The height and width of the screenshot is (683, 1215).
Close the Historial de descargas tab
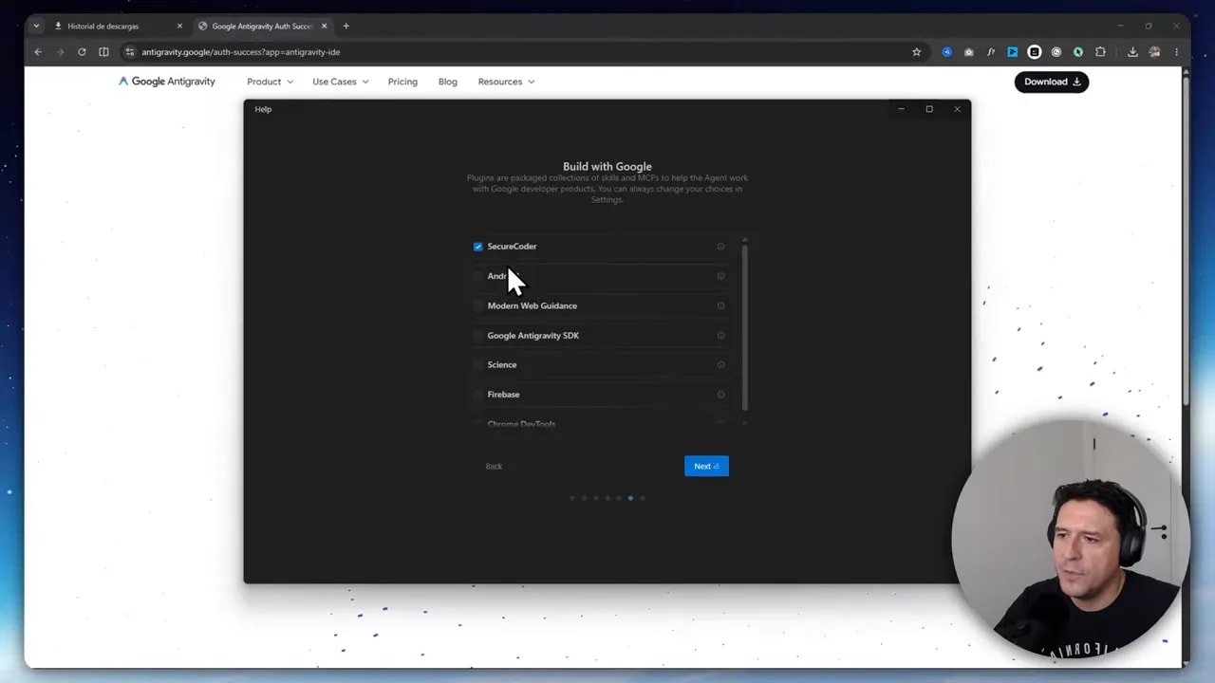(179, 26)
